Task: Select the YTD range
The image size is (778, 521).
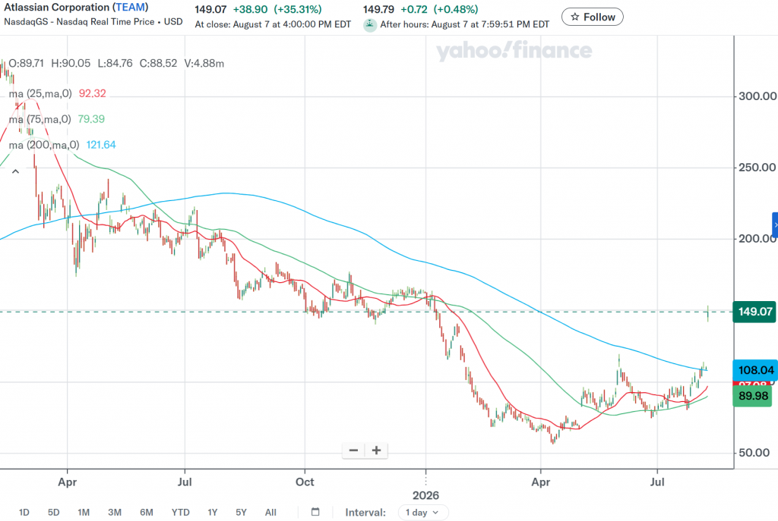Action: coord(180,512)
